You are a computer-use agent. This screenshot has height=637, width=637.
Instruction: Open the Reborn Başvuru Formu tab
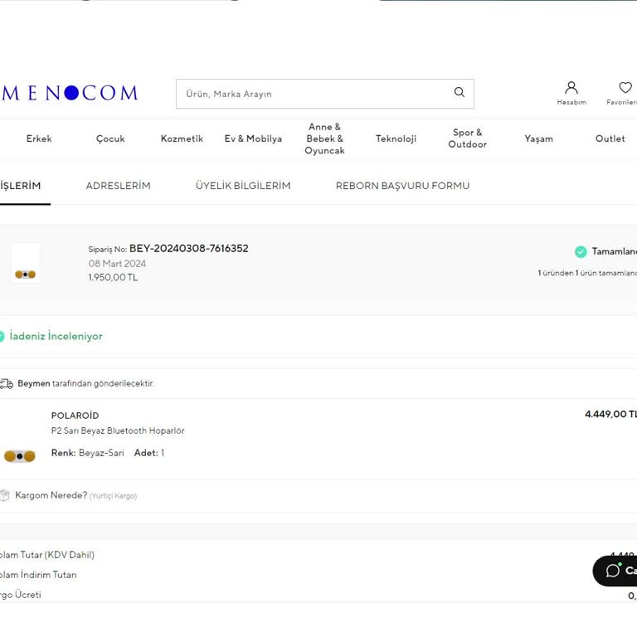402,186
